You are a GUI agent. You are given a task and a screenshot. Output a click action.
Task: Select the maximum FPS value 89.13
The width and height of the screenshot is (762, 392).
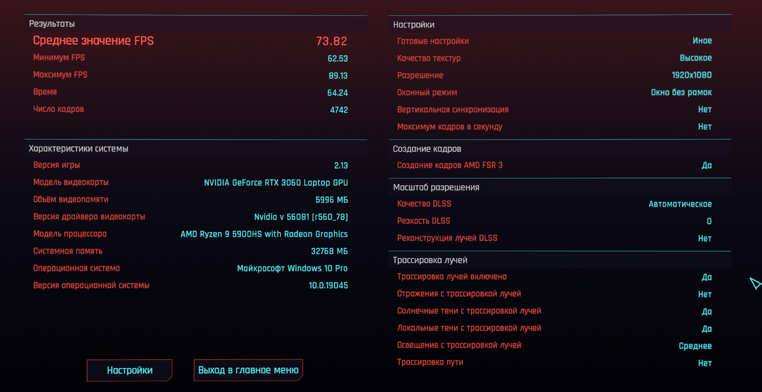pos(337,75)
